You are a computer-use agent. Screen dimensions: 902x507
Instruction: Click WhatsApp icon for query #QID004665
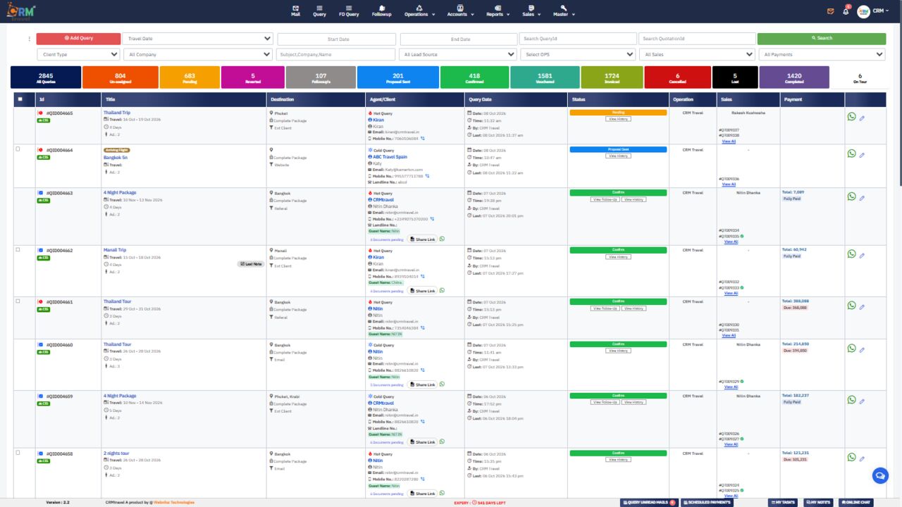tap(852, 117)
